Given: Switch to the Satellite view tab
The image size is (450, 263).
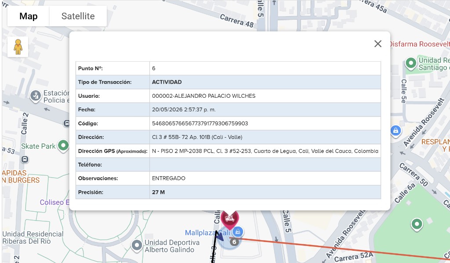Looking at the screenshot, I should pyautogui.click(x=78, y=16).
